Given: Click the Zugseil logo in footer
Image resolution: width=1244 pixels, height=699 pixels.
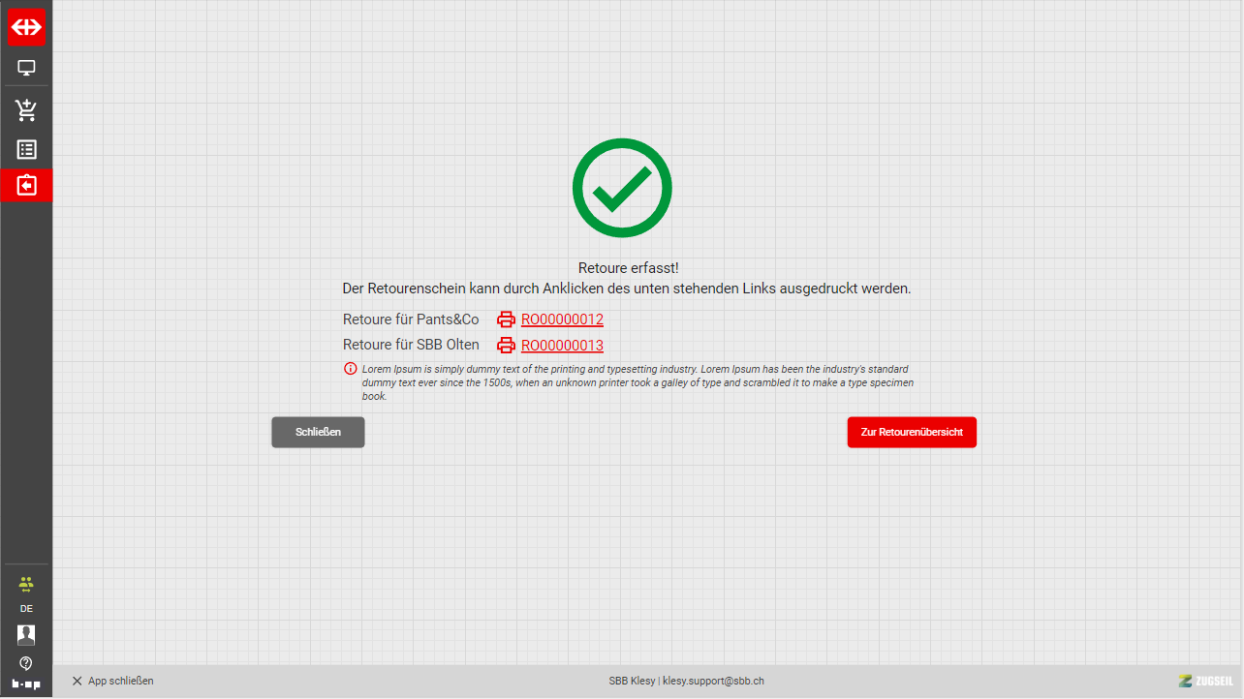Looking at the screenshot, I should pyautogui.click(x=1205, y=681).
